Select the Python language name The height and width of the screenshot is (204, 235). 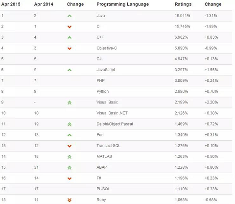[x=103, y=91]
